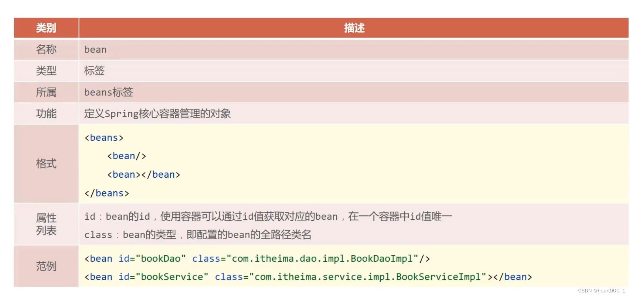This screenshot has height=296, width=630.
Task: Click the self-closing <bean/> code line
Action: 127,156
